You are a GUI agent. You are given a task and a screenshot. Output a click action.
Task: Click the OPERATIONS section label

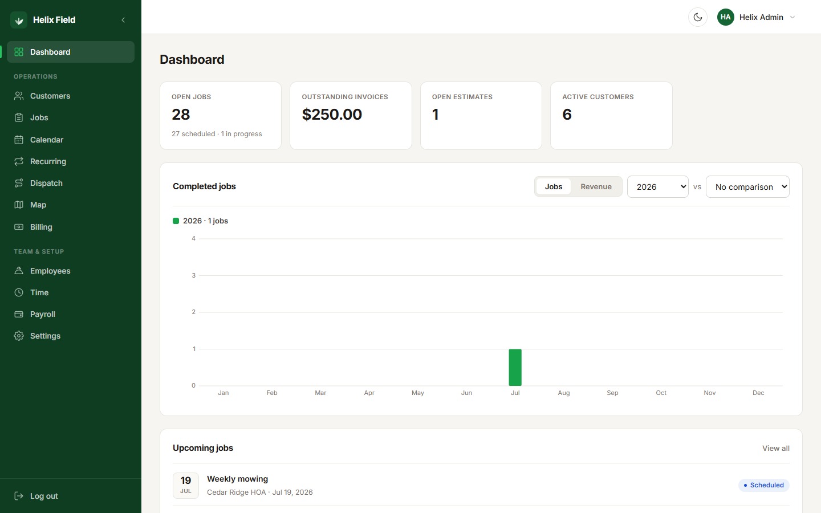pos(35,76)
